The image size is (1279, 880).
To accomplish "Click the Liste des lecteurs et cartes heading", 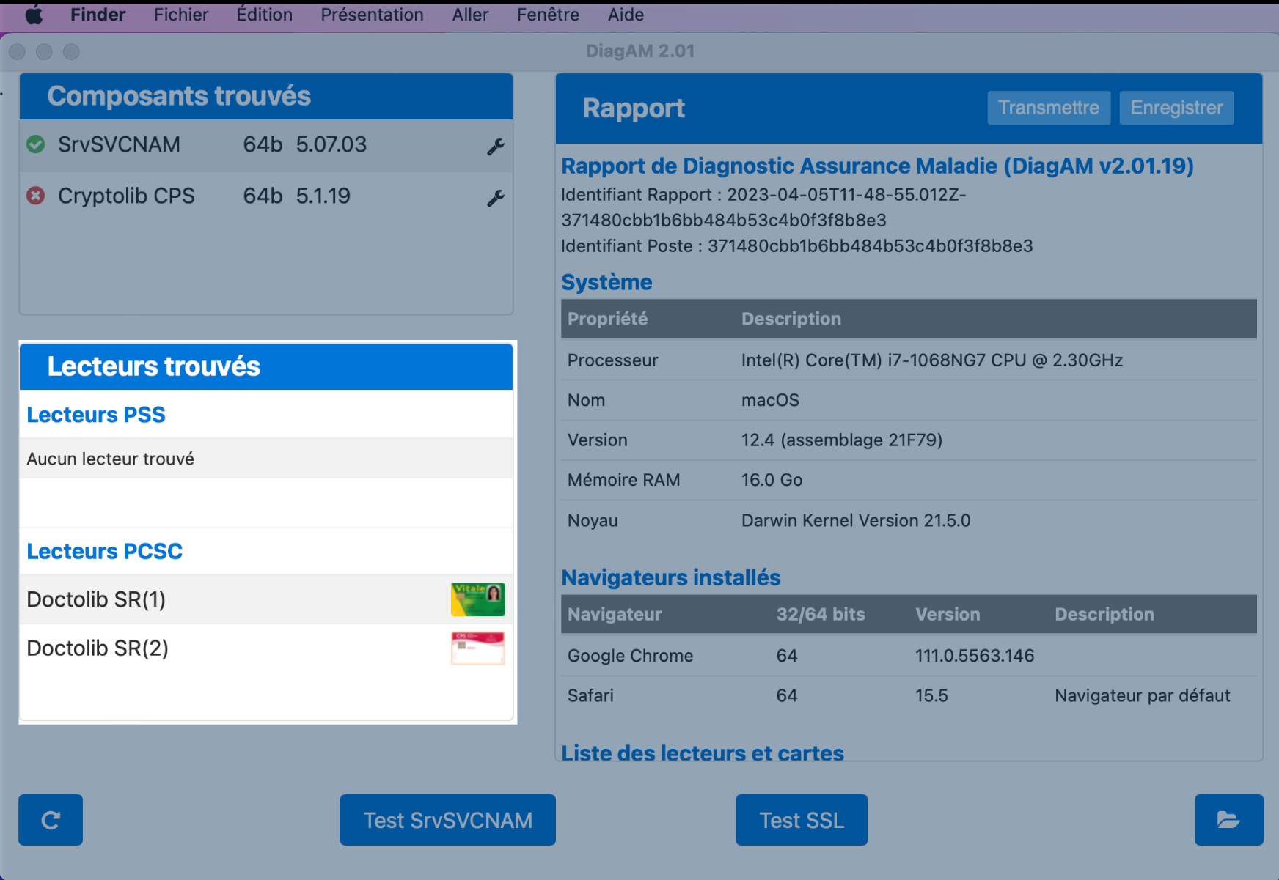I will (x=703, y=753).
